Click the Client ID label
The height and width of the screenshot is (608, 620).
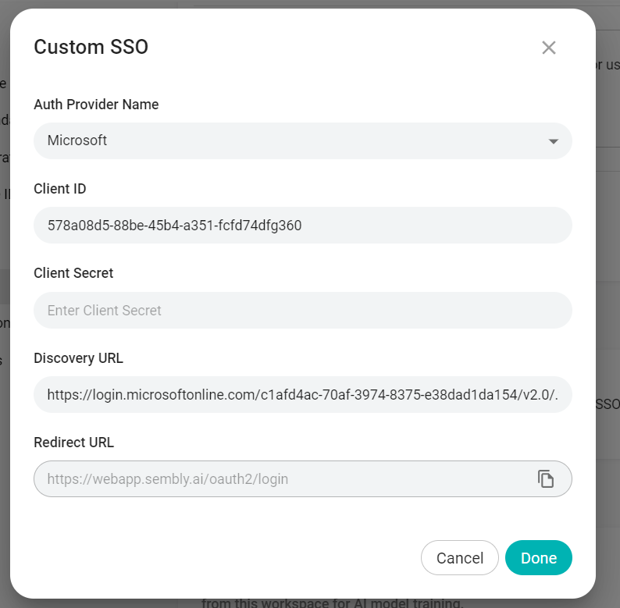coord(60,189)
